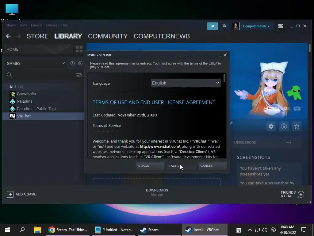Click the Computernewb profile avatar
Viewport: 314px width, 236px height.
coord(235,26)
